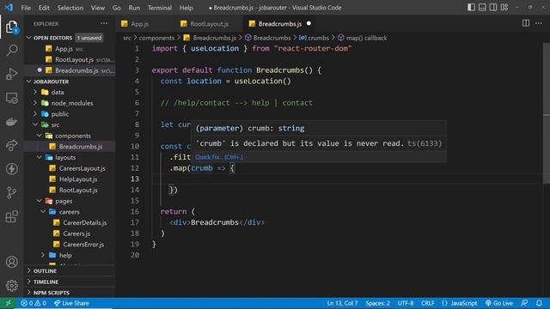550x309 pixels.
Task: Open the Search view in activity bar
Action: (11, 50)
